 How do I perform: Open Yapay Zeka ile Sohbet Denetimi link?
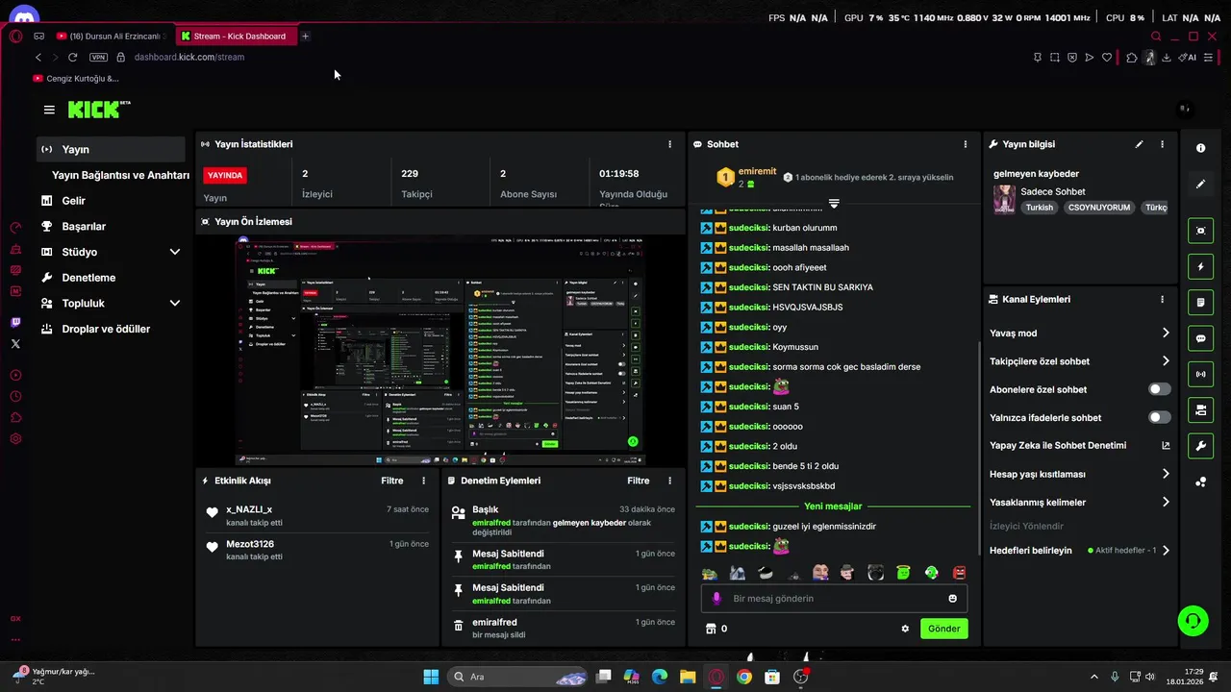pyautogui.click(x=1080, y=445)
